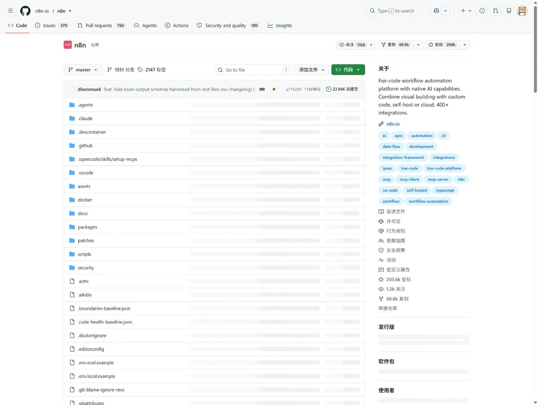This screenshot has height=405, width=538.
Task: Open the n8n.io website link
Action: (x=393, y=124)
